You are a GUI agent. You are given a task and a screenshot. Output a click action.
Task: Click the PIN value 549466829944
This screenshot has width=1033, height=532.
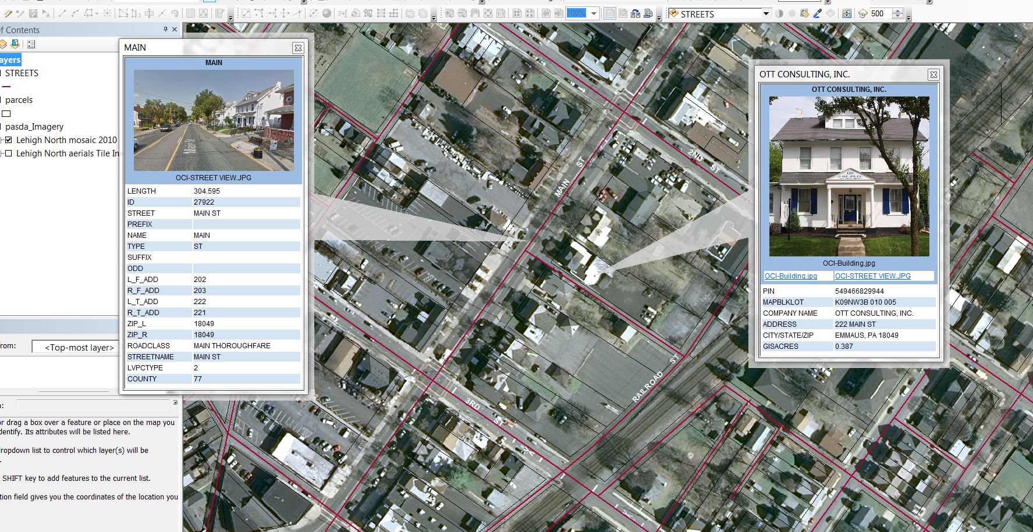[x=859, y=291]
